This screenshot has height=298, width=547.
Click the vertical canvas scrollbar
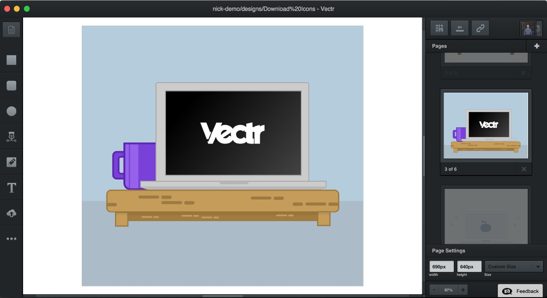(423, 156)
